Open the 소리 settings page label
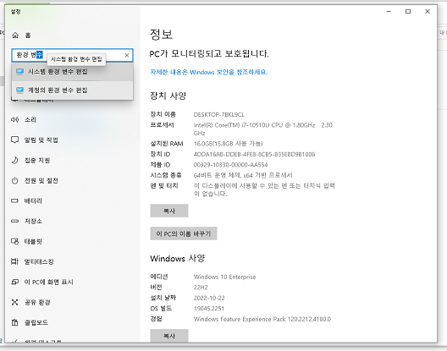The width and height of the screenshot is (447, 351). (30, 119)
